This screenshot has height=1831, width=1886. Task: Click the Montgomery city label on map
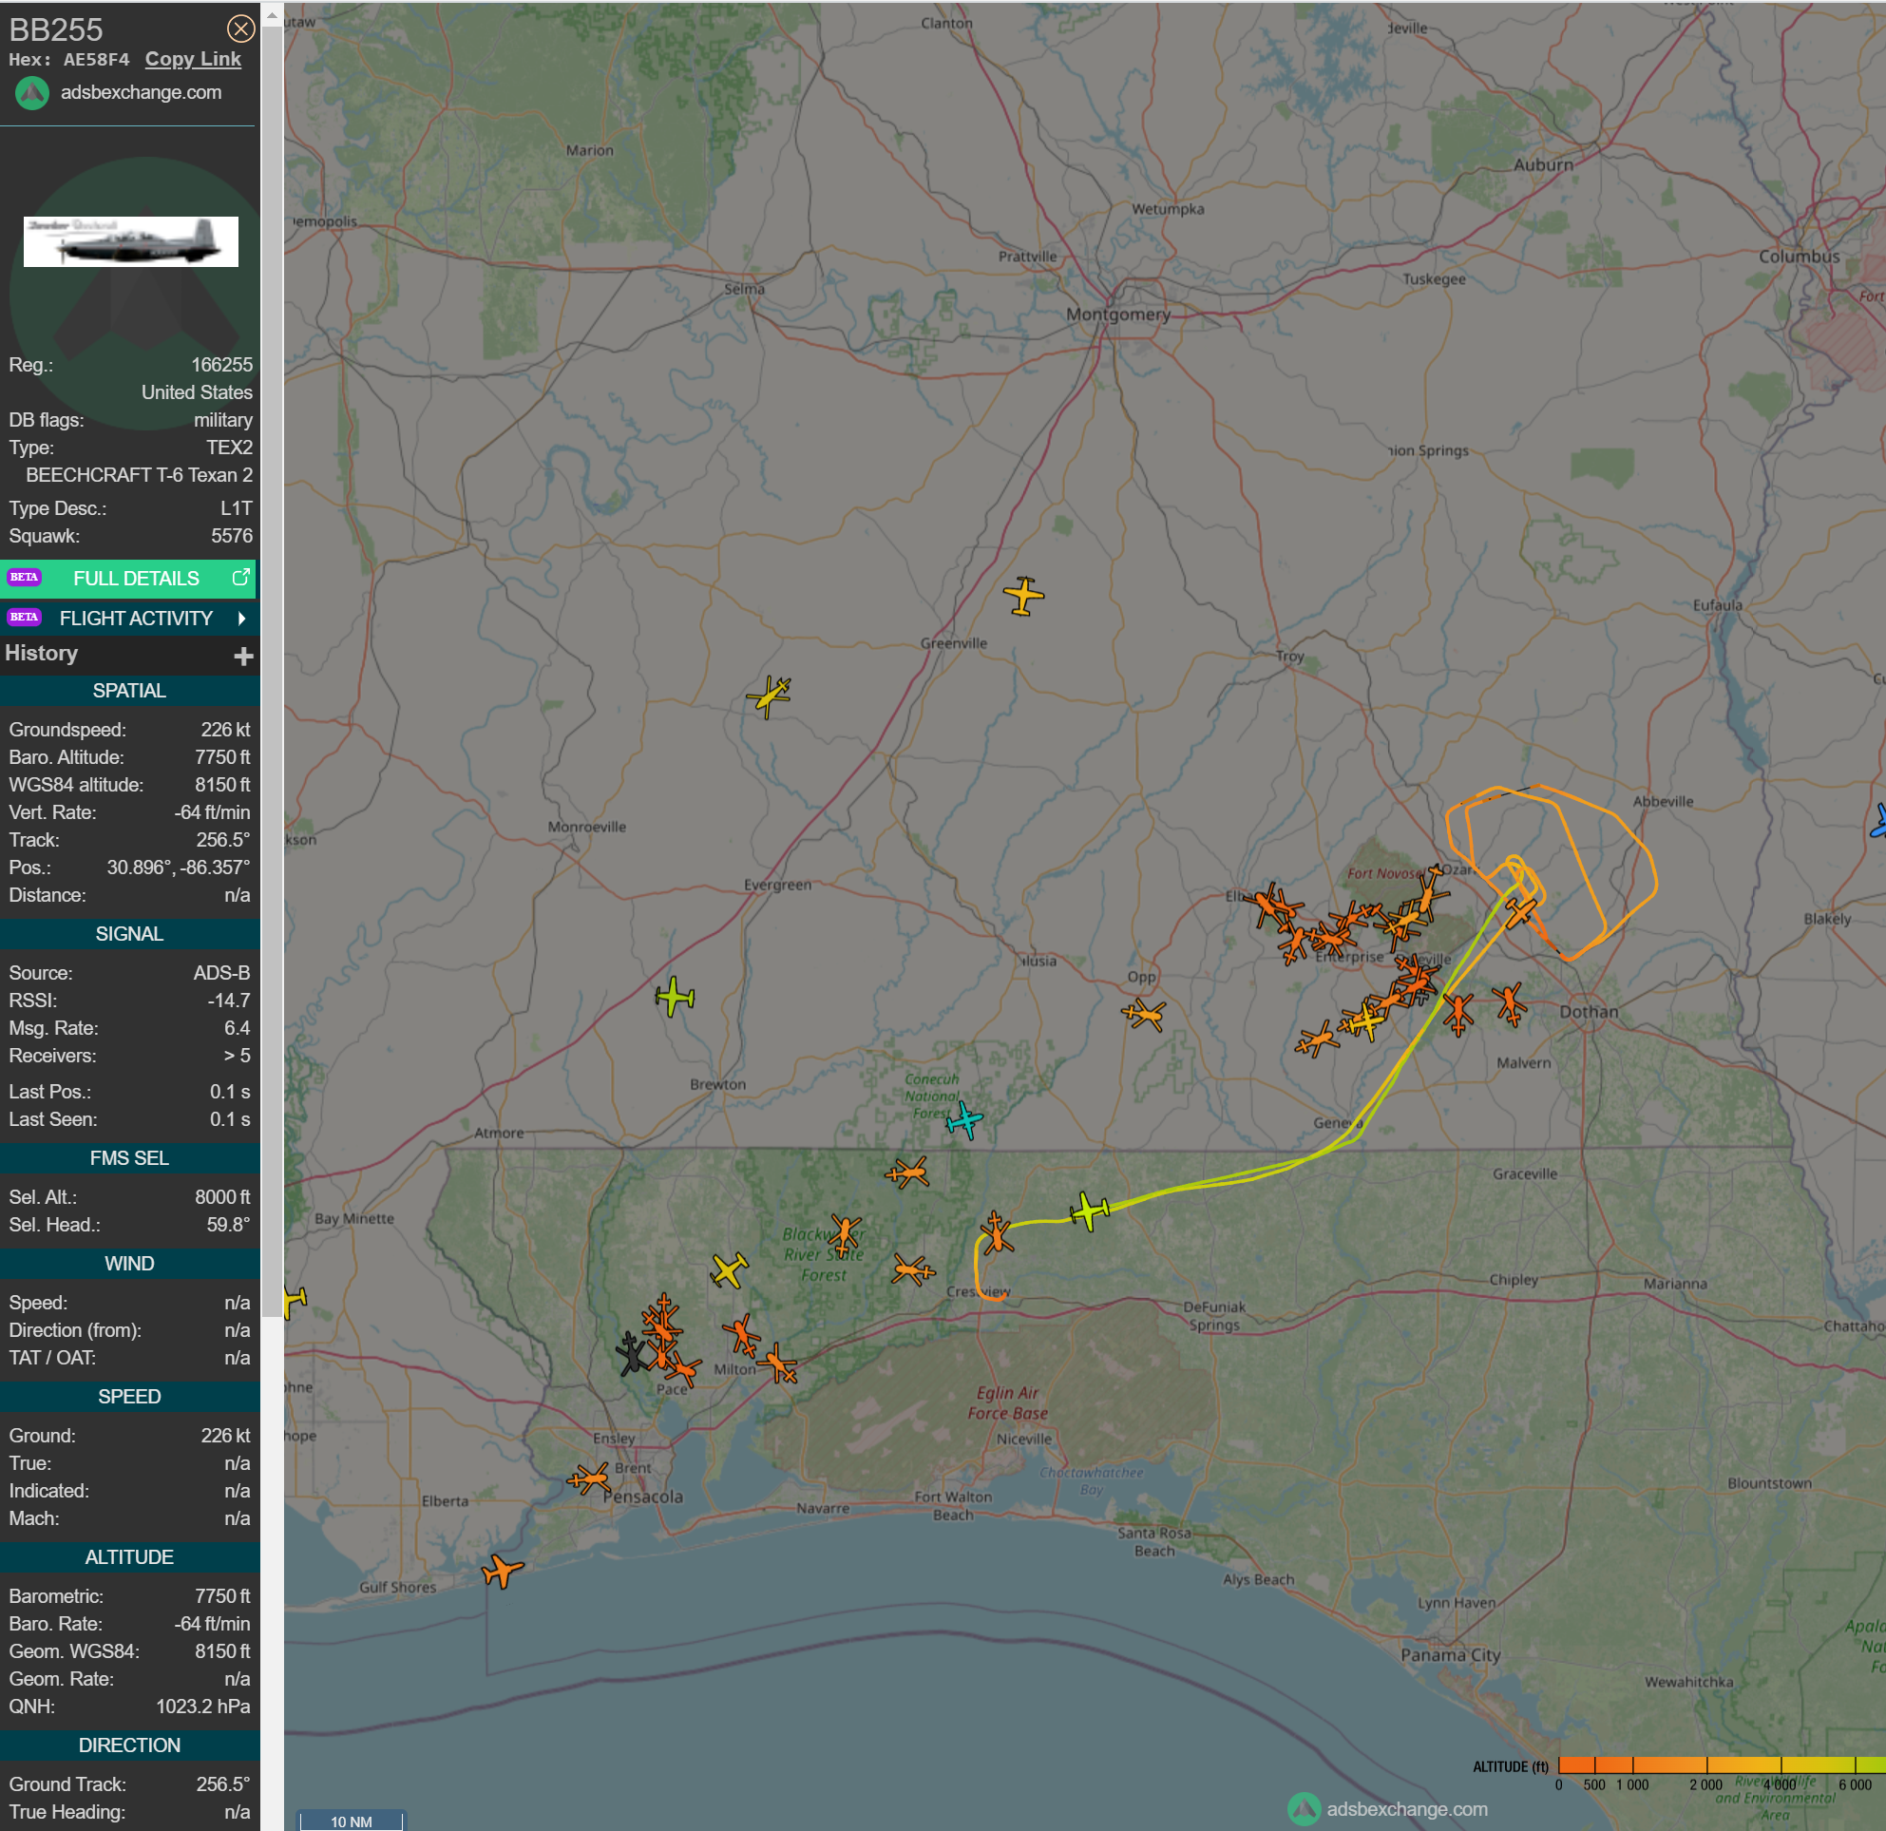coord(1118,314)
